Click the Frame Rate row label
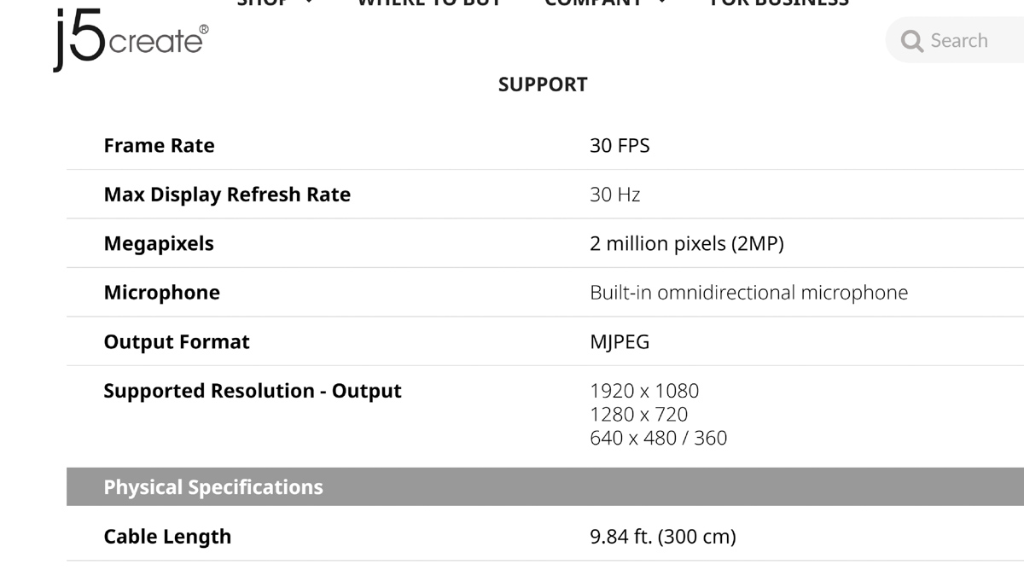The height and width of the screenshot is (576, 1024). tap(159, 146)
